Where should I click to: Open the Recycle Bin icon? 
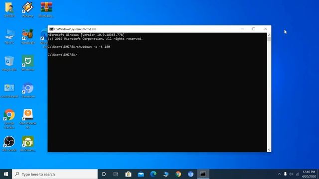tap(9, 63)
